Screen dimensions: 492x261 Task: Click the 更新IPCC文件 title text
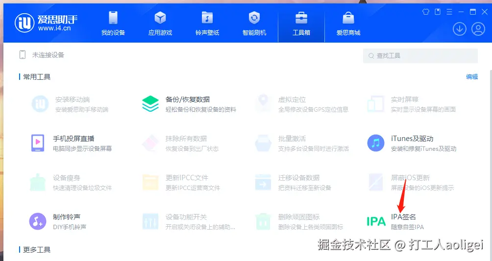(x=187, y=178)
